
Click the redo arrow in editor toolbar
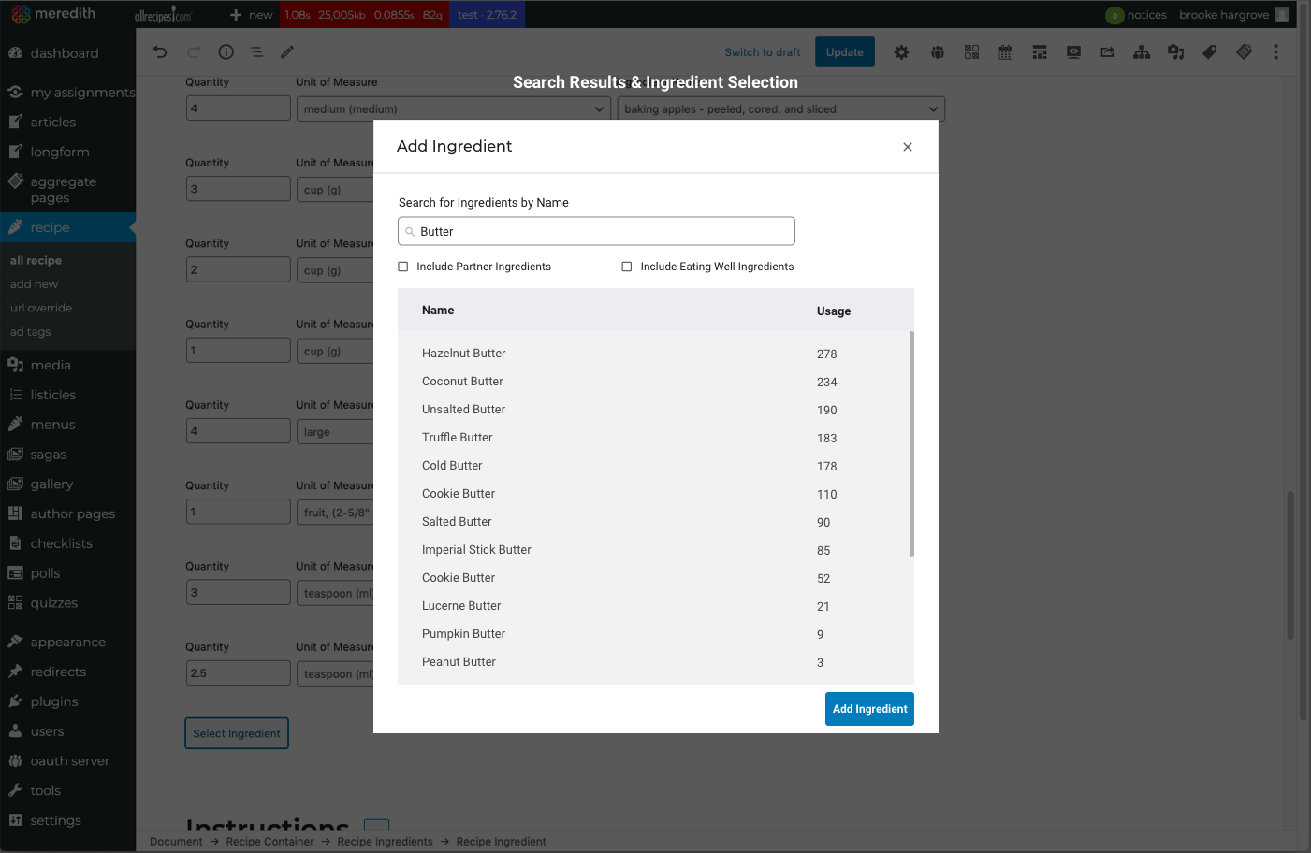194,52
